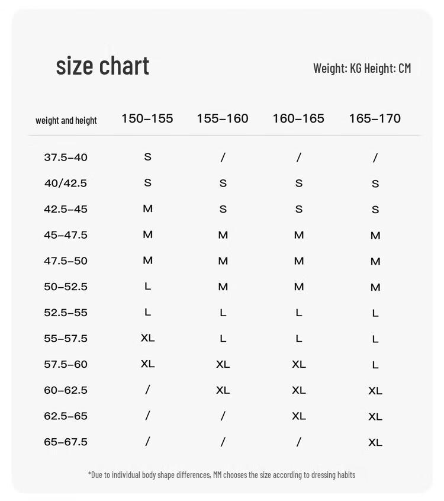Click XL in 65–67.5 row, 165–170 column
This screenshot has width=444, height=501.
point(375,442)
